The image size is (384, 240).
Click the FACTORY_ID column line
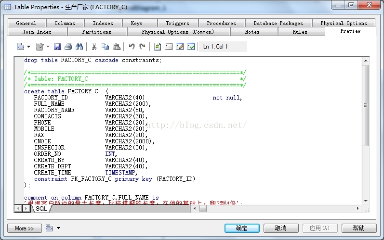(138, 98)
